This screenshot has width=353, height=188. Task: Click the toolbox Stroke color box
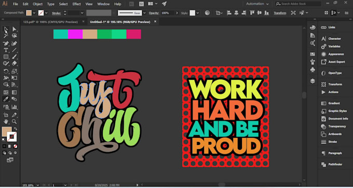[x=12, y=137]
